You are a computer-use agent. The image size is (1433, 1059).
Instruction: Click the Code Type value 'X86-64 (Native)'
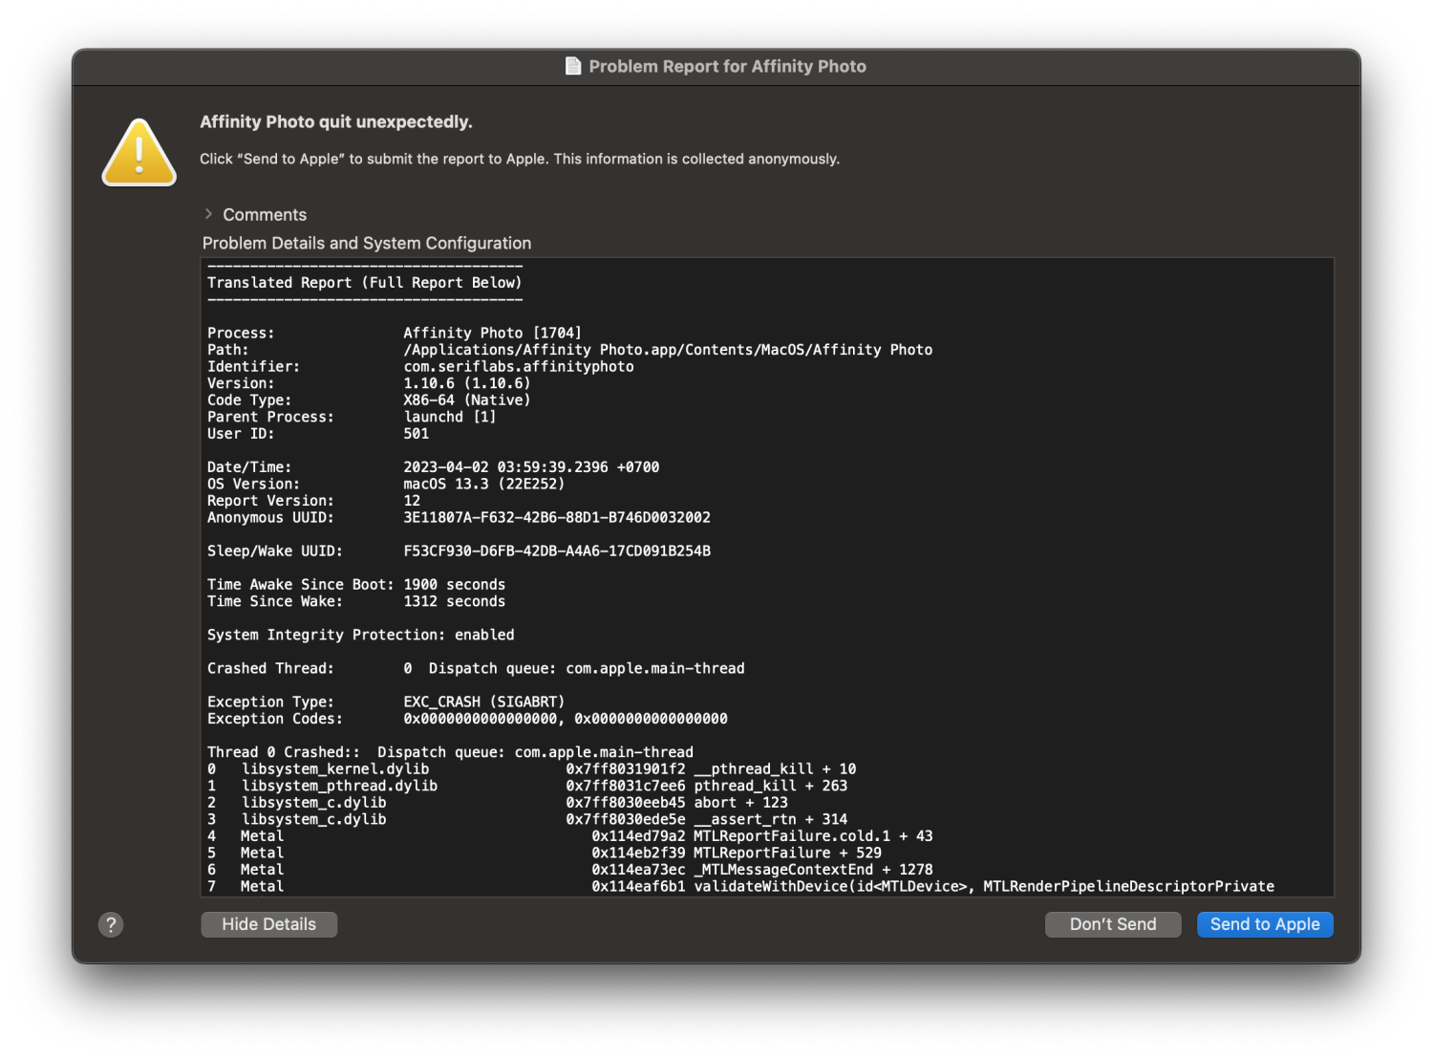(x=466, y=400)
